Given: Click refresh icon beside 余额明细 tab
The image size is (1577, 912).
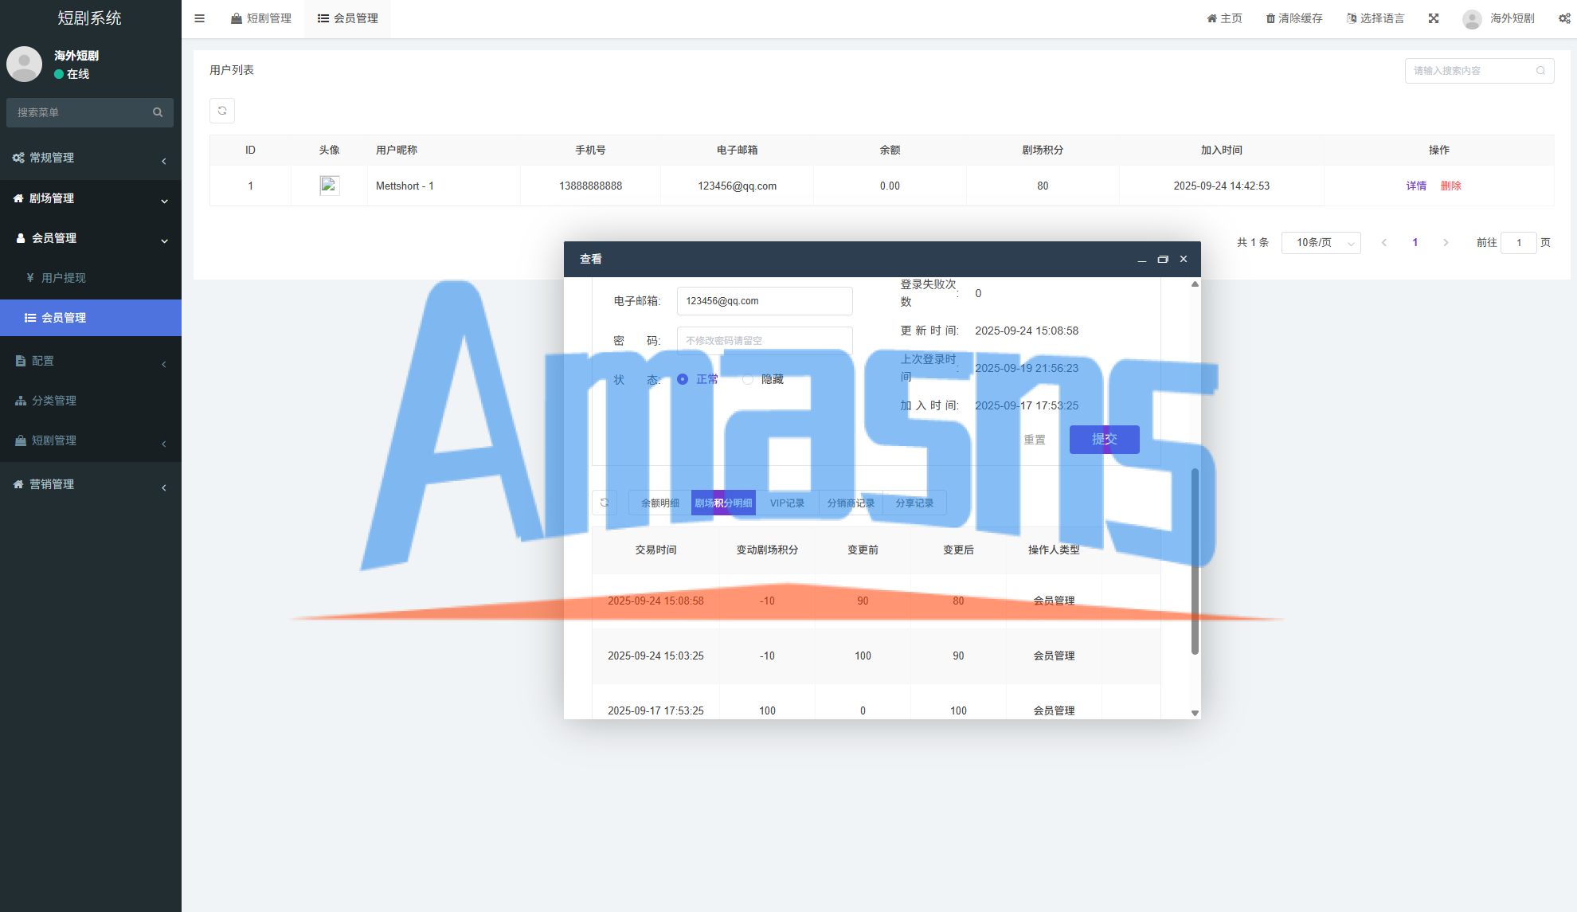Looking at the screenshot, I should coord(605,503).
